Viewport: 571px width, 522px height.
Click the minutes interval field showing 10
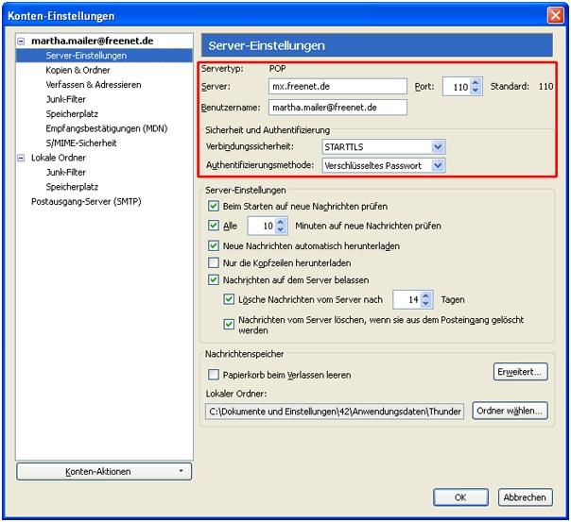click(x=262, y=226)
